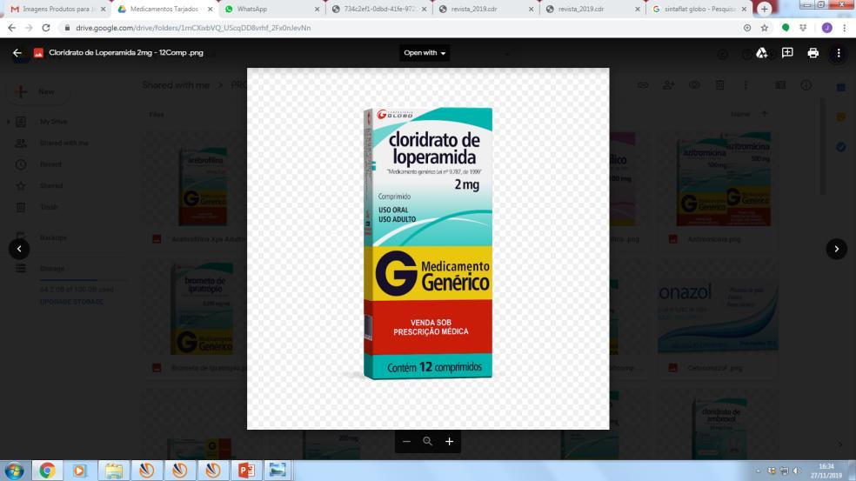
Task: Click the dimmed Azitromicina thumbnail
Action: [x=724, y=178]
